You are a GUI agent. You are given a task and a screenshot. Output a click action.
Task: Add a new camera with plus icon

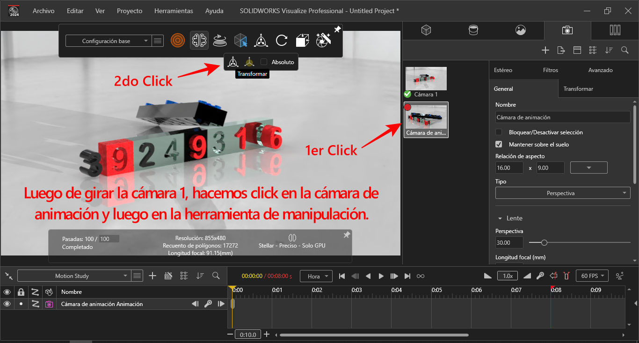(x=545, y=50)
